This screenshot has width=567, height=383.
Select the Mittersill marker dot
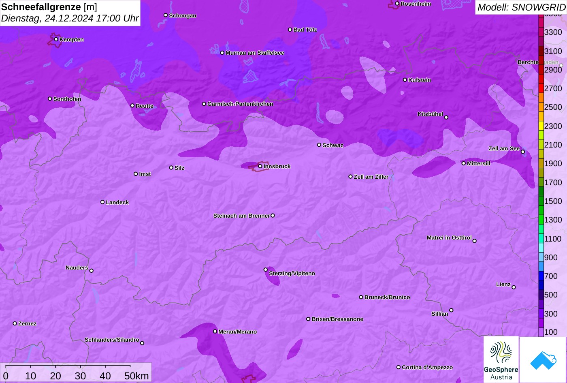[x=464, y=163]
